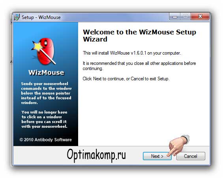Click the pointing hand graphic

(x=178, y=145)
